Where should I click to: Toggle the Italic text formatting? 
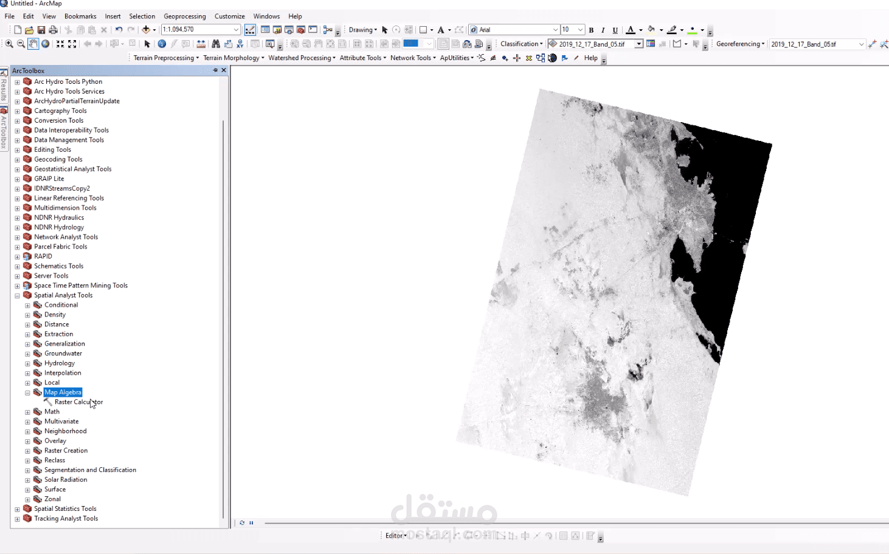click(x=603, y=30)
